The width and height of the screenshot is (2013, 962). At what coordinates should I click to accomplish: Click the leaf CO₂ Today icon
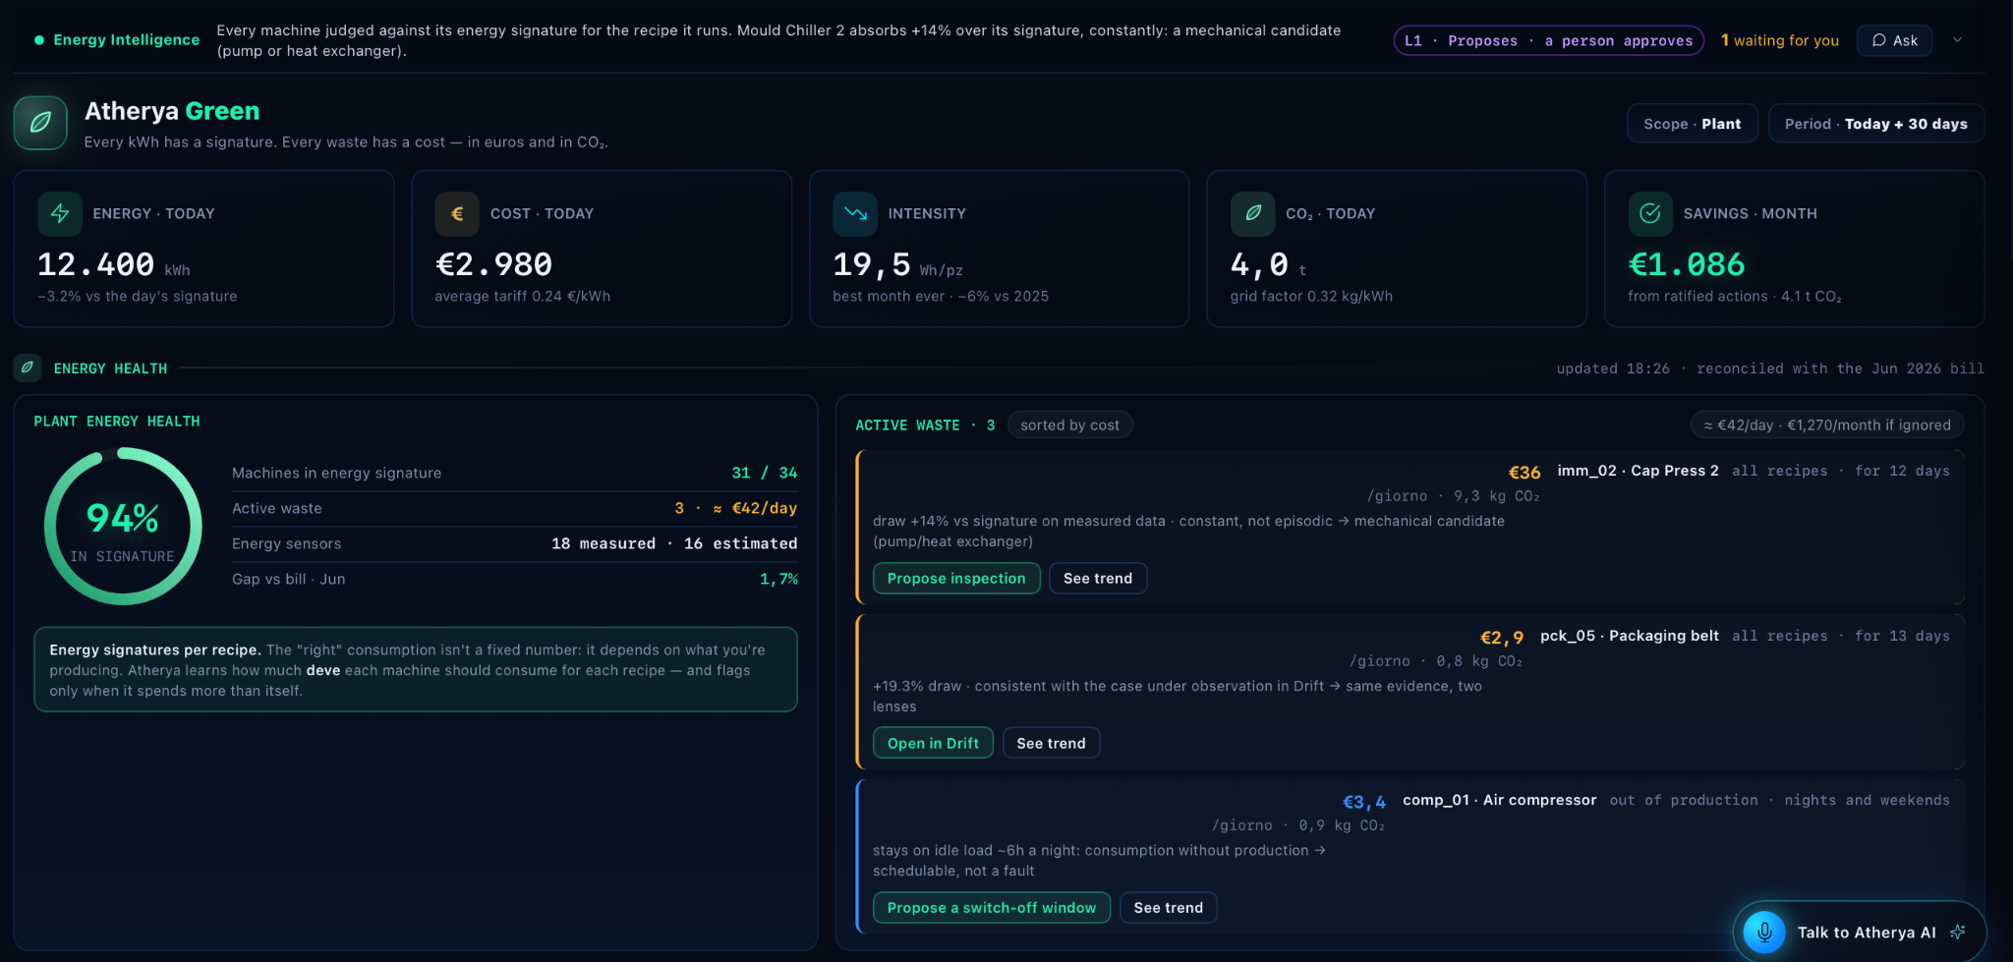click(1253, 213)
